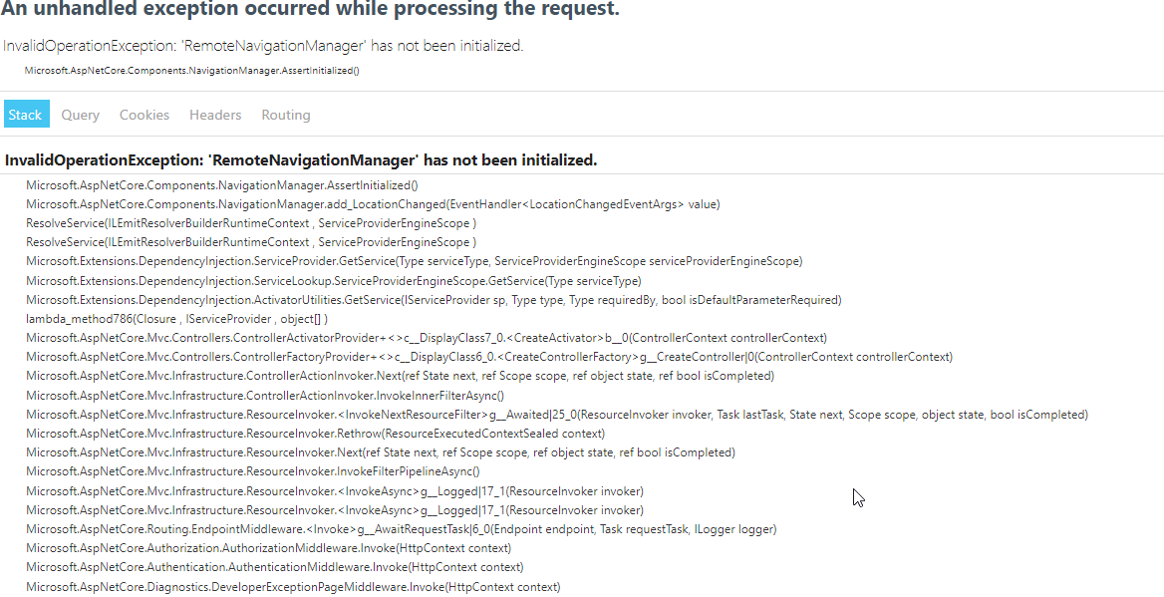The image size is (1164, 597).
Task: Click the lambda_method786 stack frame
Action: [176, 319]
